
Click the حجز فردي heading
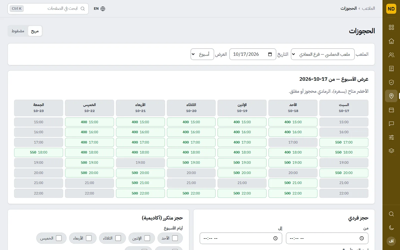click(358, 218)
